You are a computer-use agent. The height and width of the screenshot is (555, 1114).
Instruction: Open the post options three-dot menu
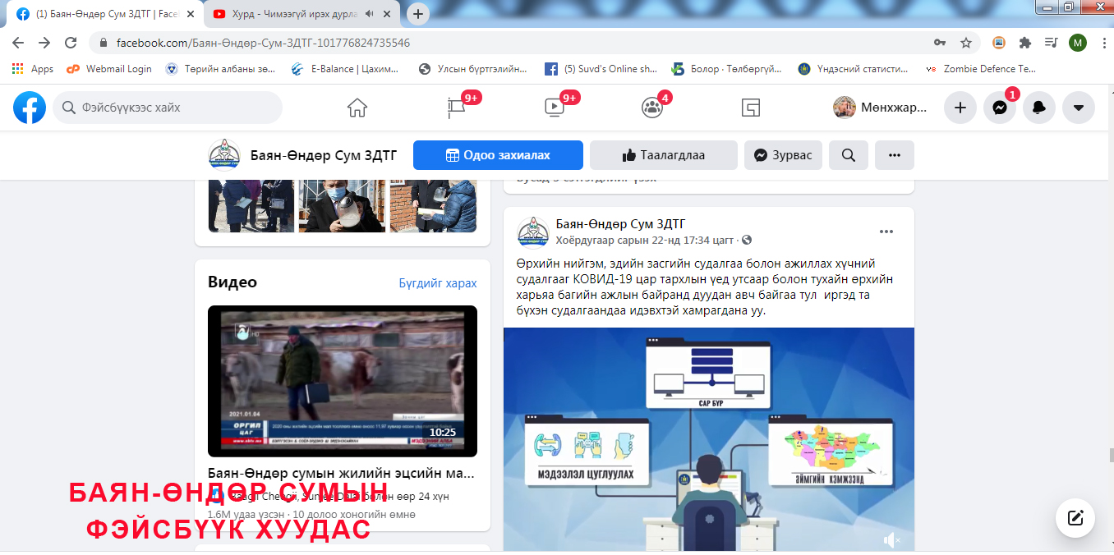pos(886,232)
